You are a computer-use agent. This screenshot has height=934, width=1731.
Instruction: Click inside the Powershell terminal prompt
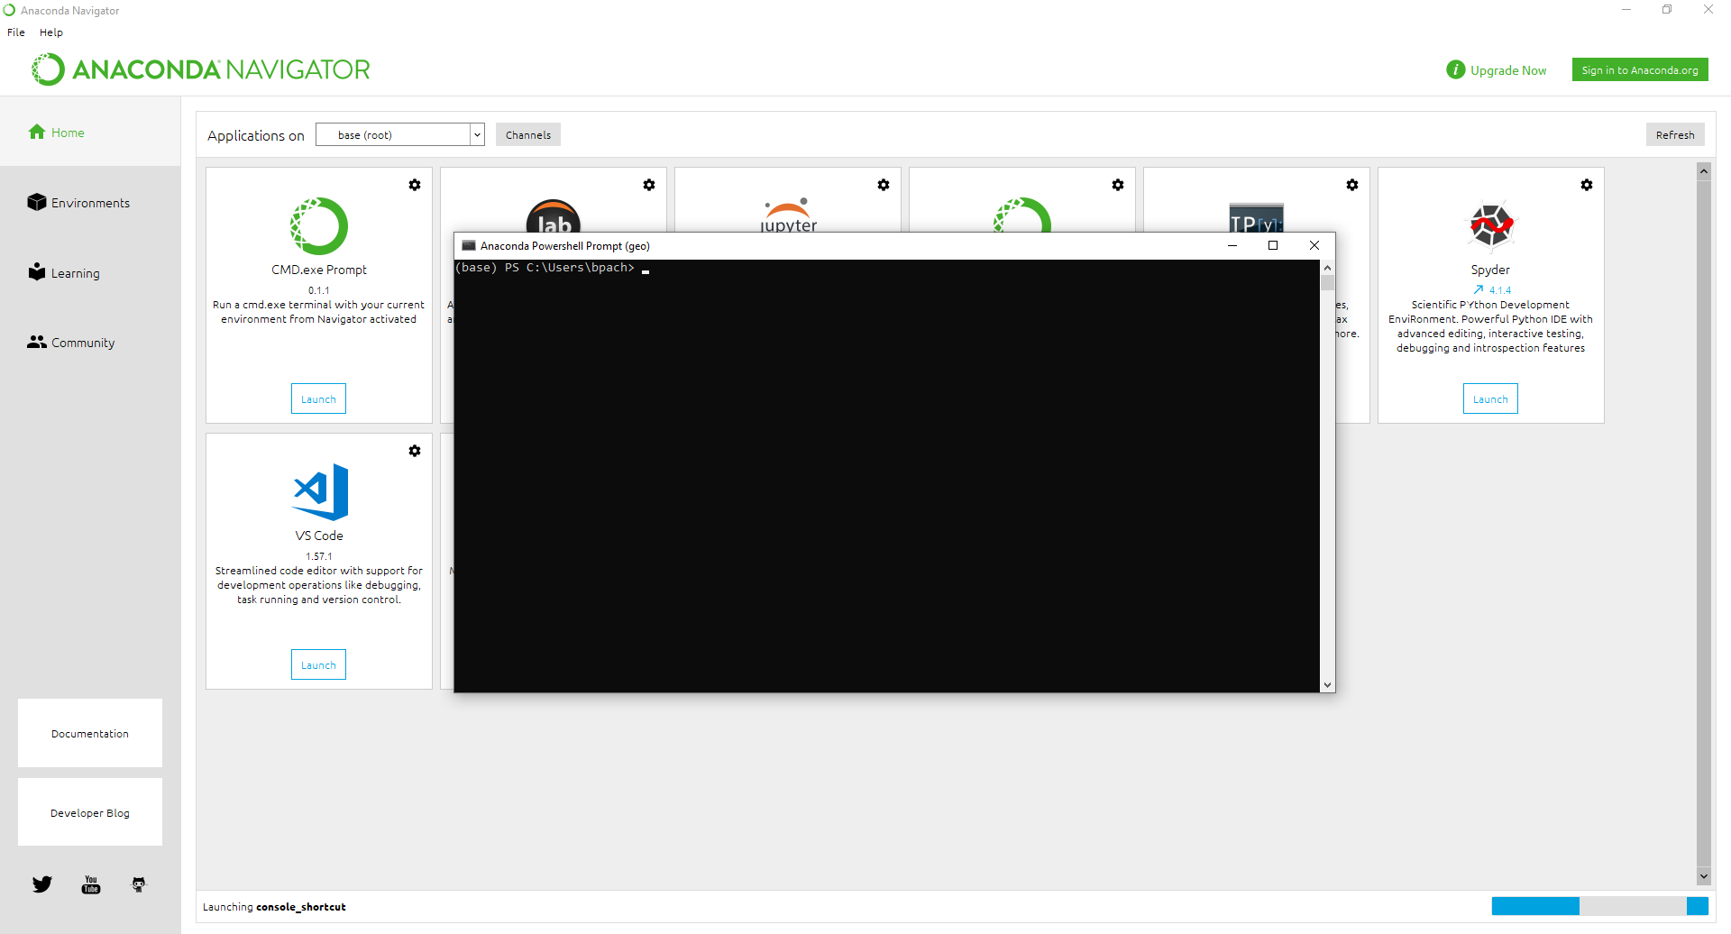click(x=886, y=476)
